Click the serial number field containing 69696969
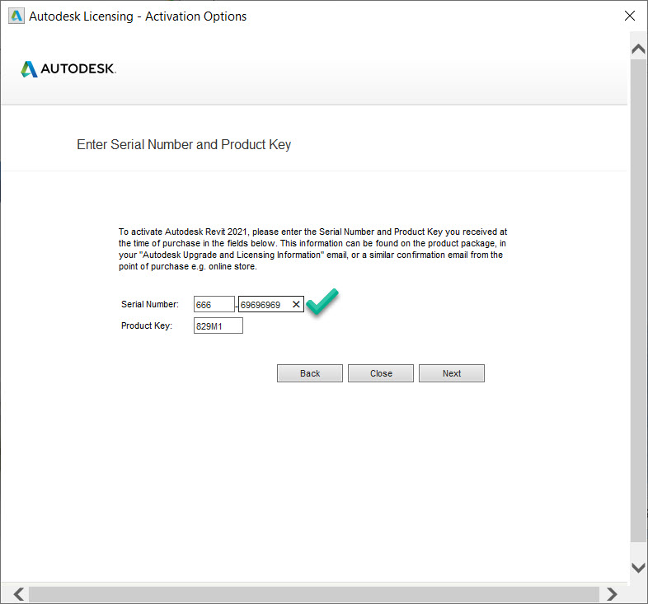 pyautogui.click(x=262, y=305)
